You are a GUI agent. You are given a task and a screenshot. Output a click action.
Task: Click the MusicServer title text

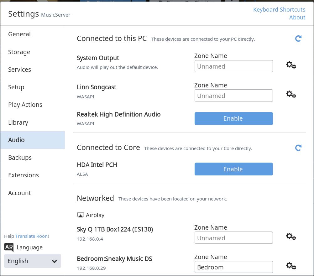click(56, 15)
